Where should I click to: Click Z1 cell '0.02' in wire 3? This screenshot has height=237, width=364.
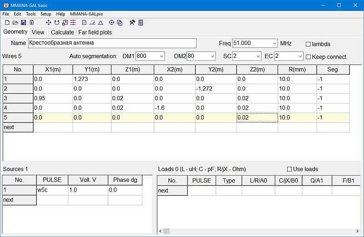pyautogui.click(x=132, y=98)
